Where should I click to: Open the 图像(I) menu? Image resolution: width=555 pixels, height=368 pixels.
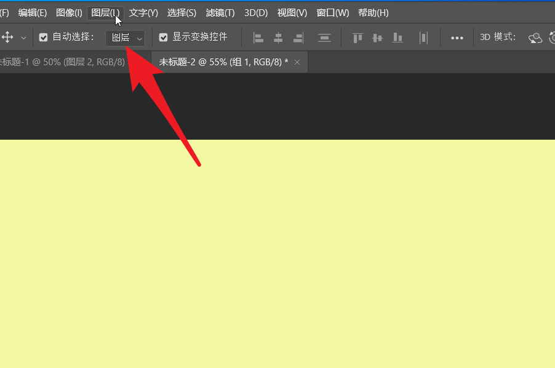pyautogui.click(x=69, y=13)
